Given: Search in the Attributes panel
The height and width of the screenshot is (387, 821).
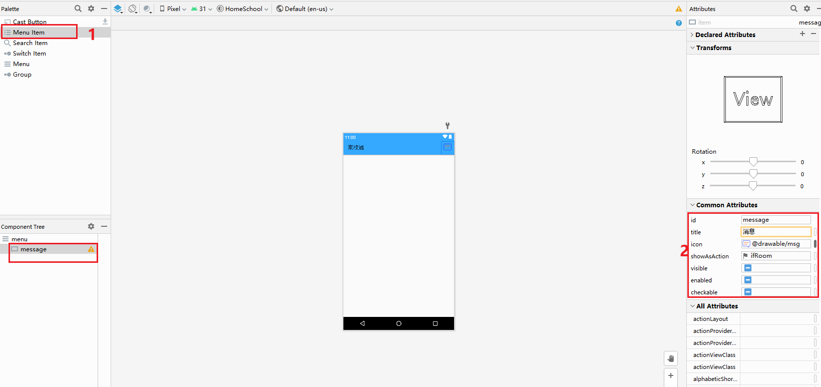Looking at the screenshot, I should 794,9.
